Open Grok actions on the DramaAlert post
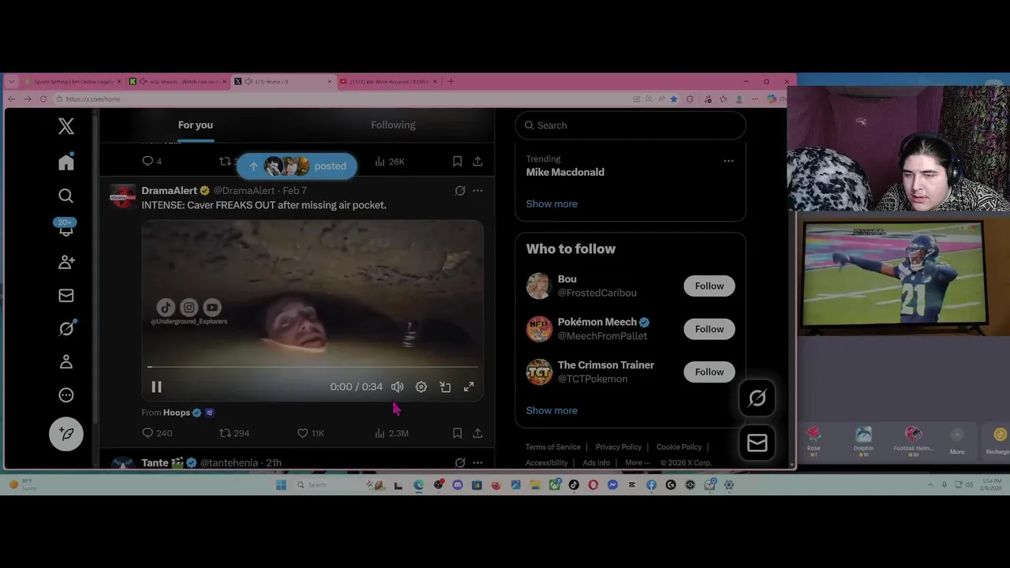Image resolution: width=1010 pixels, height=568 pixels. (460, 191)
